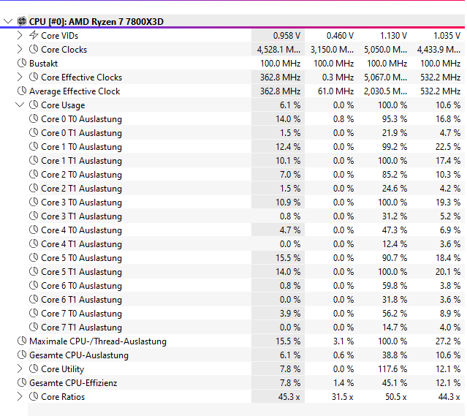Click the 117.6 % Core Utility maximum
Image resolution: width=467 pixels, height=416 pixels.
tap(392, 369)
